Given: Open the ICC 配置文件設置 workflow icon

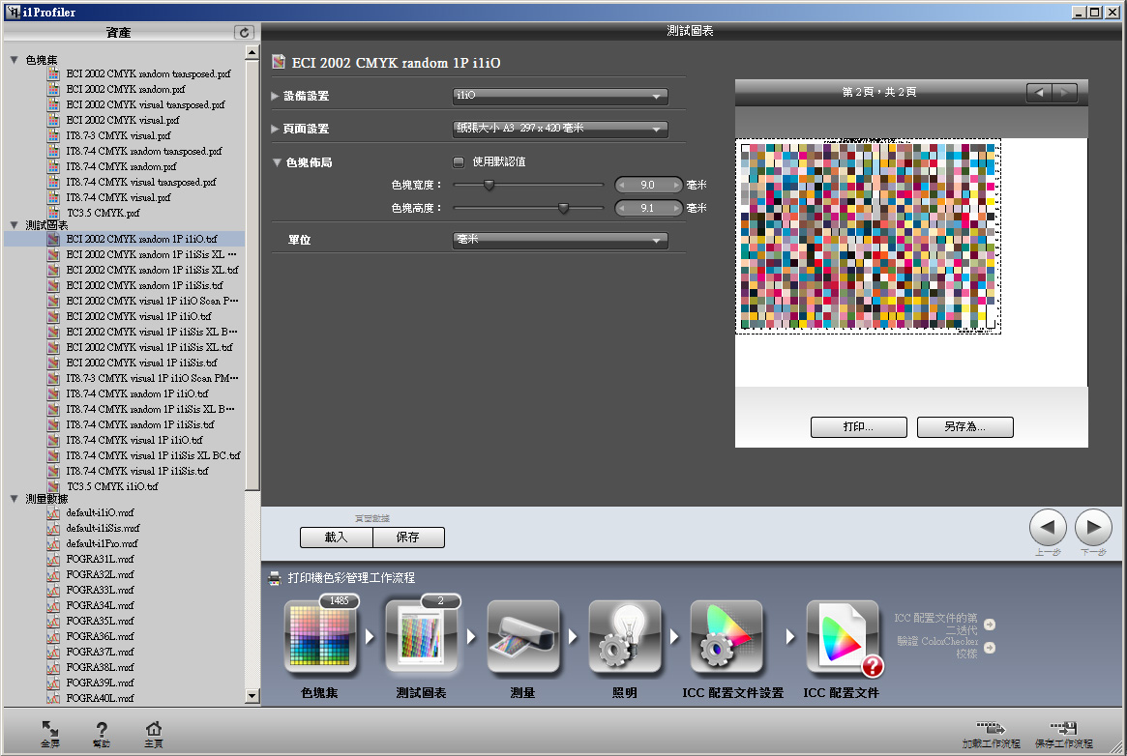Looking at the screenshot, I should pyautogui.click(x=726, y=638).
